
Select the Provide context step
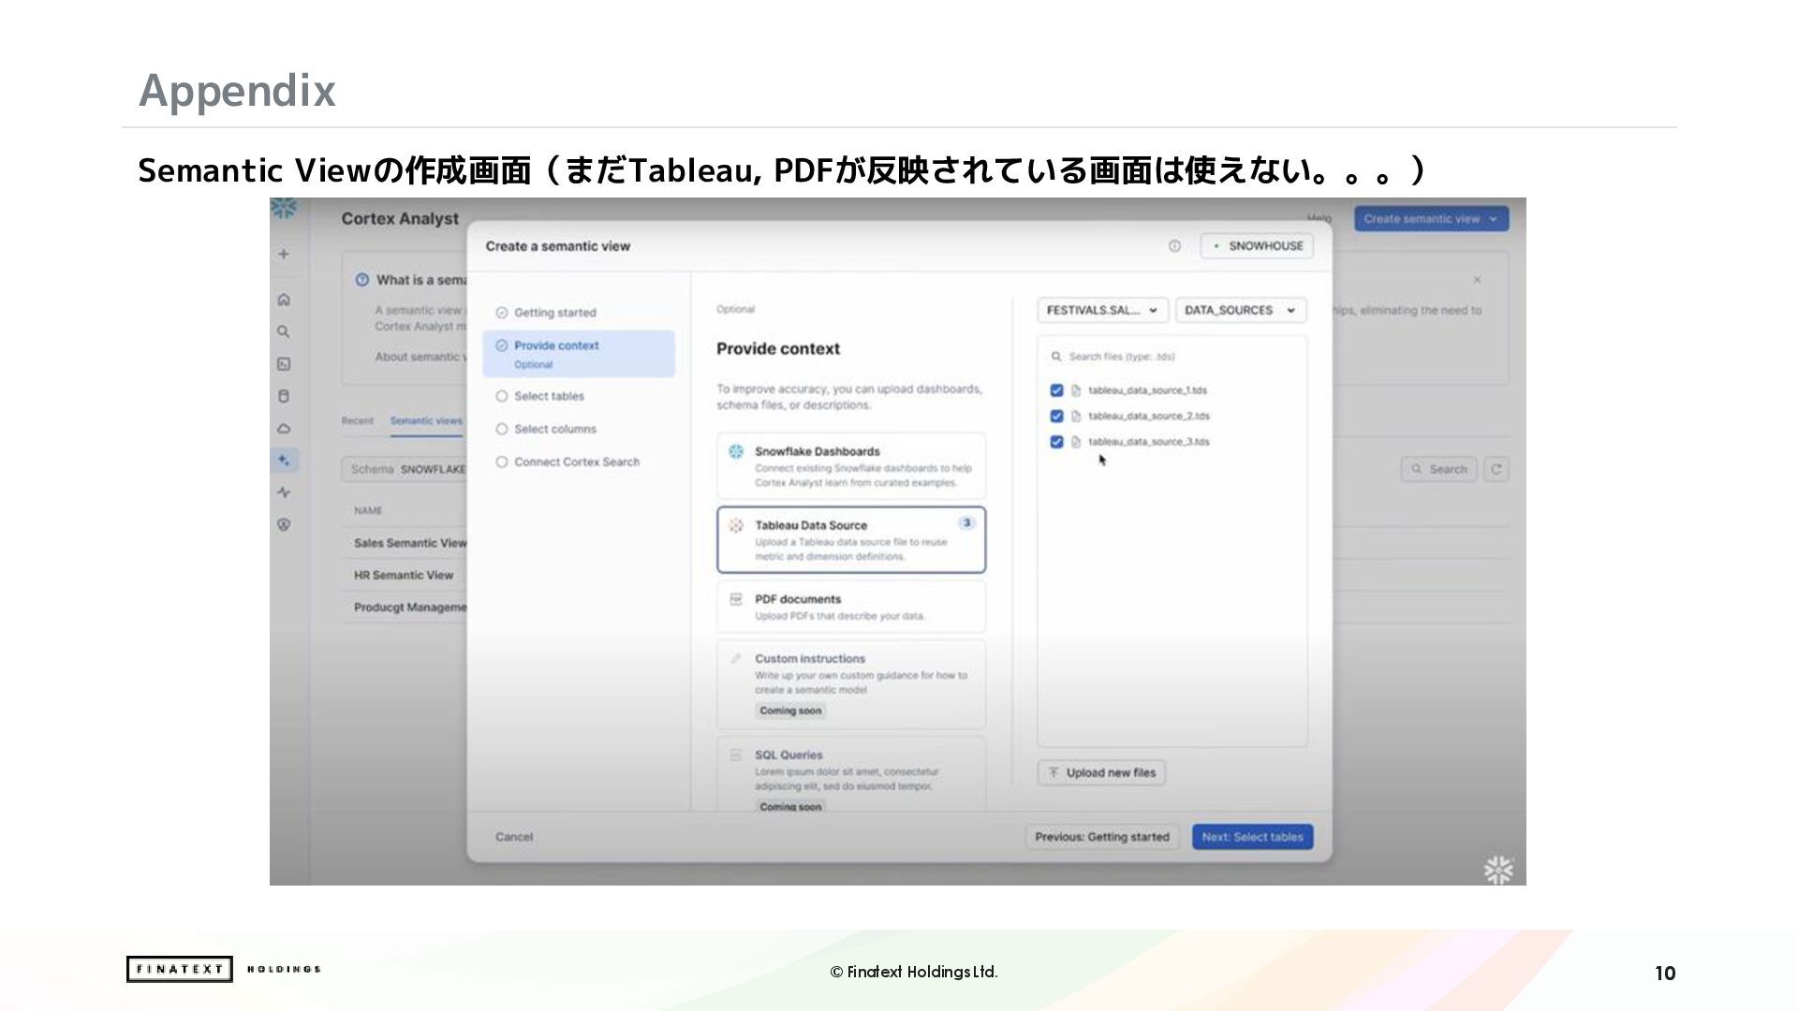click(x=579, y=354)
